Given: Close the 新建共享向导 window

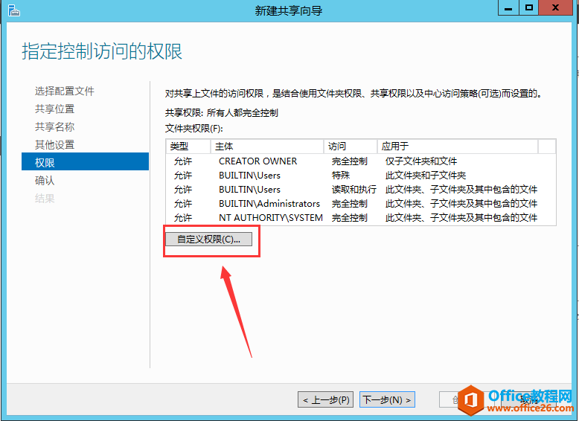Looking at the screenshot, I should pos(555,7).
